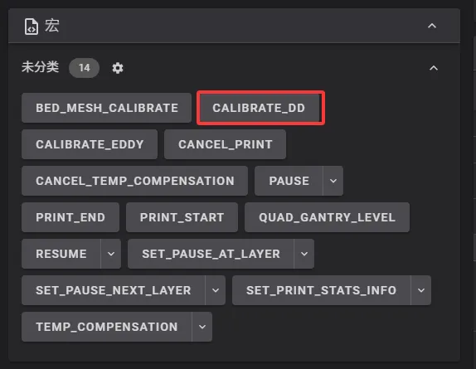Click the CANCEL_PRINT macro button
The height and width of the screenshot is (369, 476).
point(226,144)
